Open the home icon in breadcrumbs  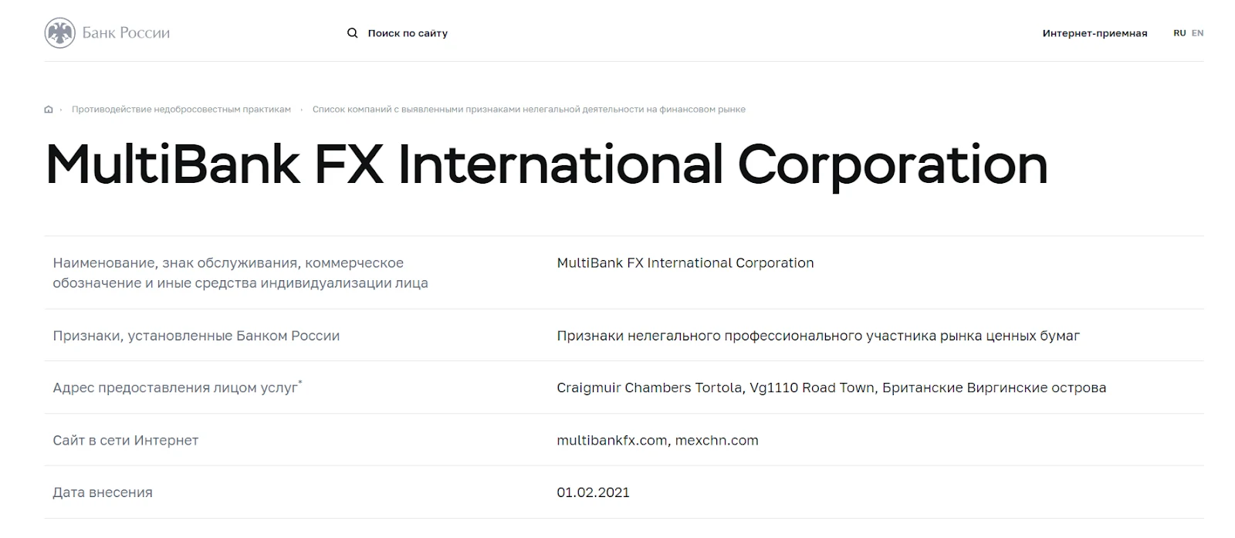49,110
